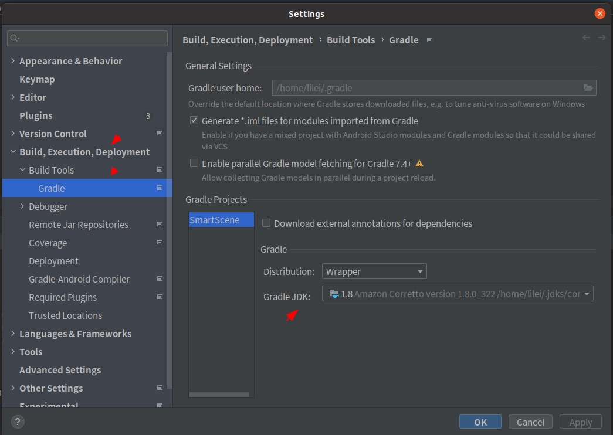Open the Tools settings item

point(31,352)
